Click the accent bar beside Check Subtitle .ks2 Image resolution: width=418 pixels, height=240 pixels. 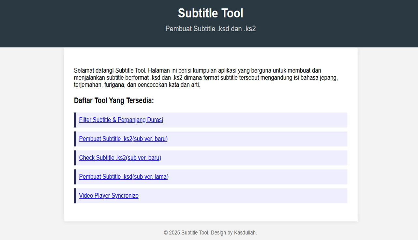pos(75,158)
